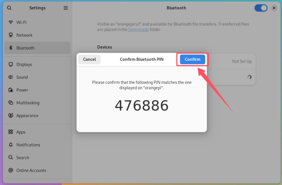The image size is (282, 185).
Task: Open the Power settings panel
Action: point(38,90)
